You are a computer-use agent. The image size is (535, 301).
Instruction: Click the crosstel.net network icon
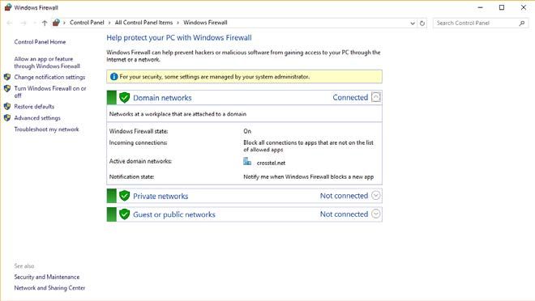tap(247, 161)
